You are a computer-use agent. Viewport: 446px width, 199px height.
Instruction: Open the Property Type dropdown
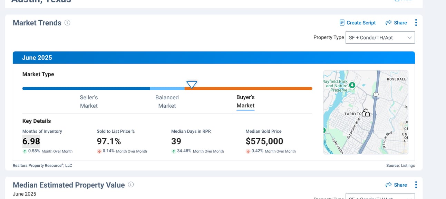coord(380,37)
